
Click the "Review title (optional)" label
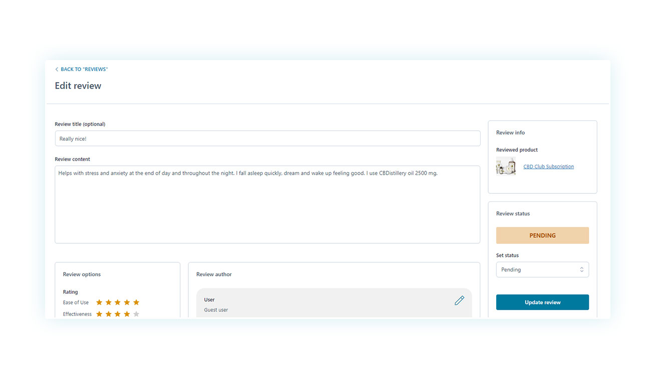pos(80,124)
